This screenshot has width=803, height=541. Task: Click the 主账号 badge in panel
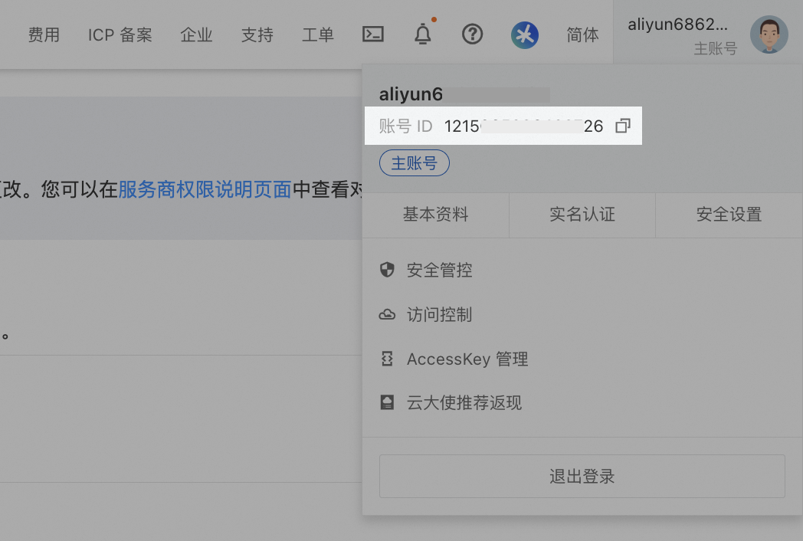pyautogui.click(x=415, y=163)
